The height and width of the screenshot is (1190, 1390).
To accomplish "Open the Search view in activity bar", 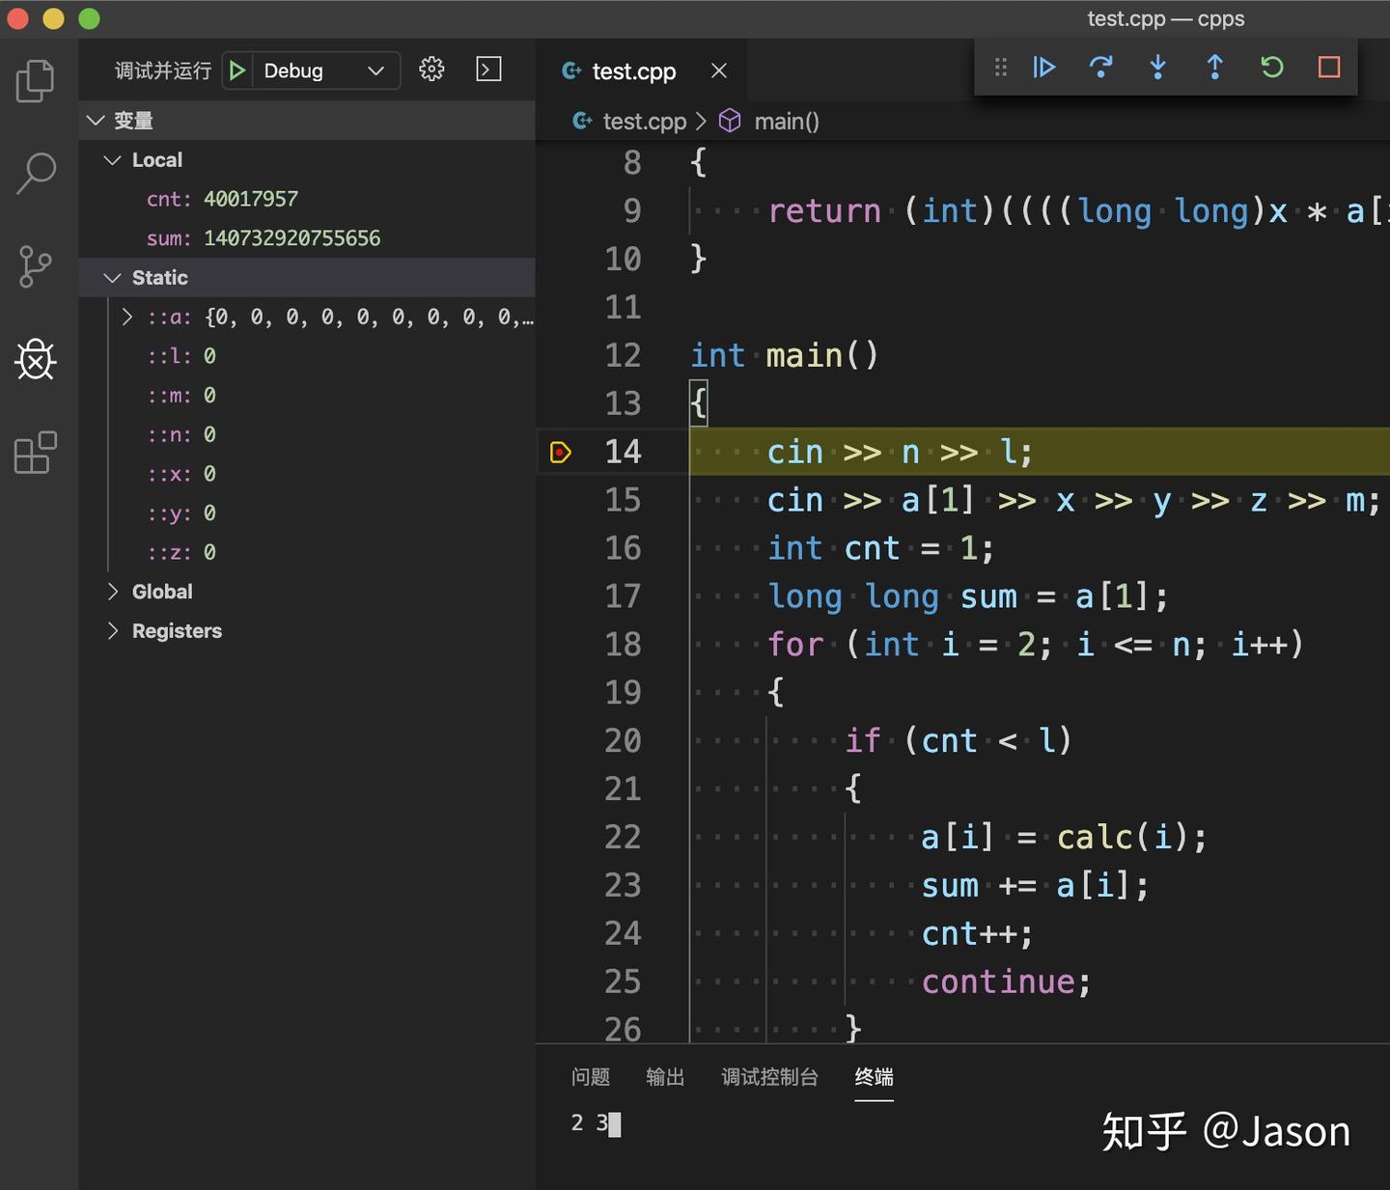I will pyautogui.click(x=36, y=174).
